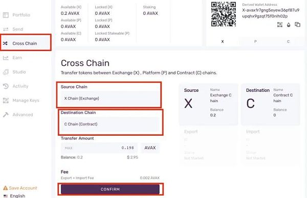Viewport: 307px width, 198px height.
Task: Click the Manage Keys icon
Action: [x=6, y=101]
